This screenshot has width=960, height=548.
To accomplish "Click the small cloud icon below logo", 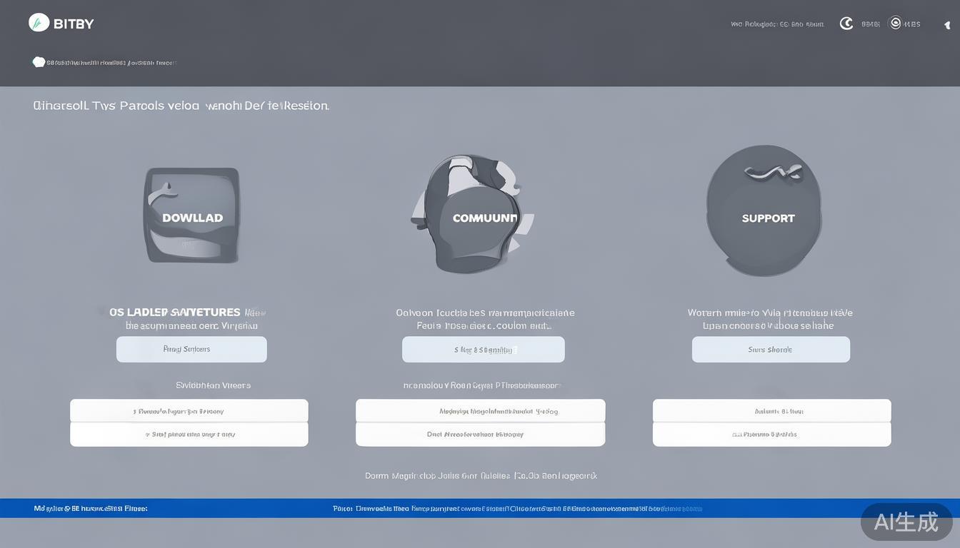I will coord(39,62).
